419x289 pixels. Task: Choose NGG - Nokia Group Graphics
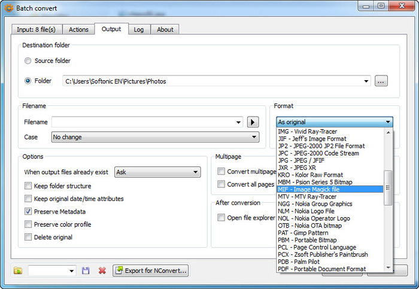tap(330, 204)
